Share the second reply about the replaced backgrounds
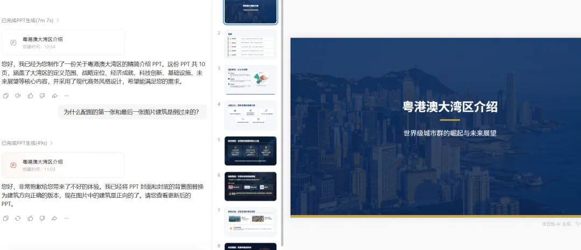Image resolution: width=581 pixels, height=250 pixels. pos(54,218)
